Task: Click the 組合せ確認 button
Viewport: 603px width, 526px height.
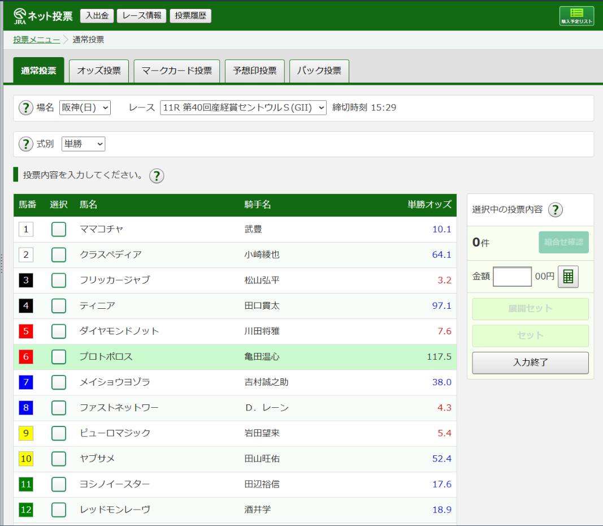Action: [x=563, y=243]
